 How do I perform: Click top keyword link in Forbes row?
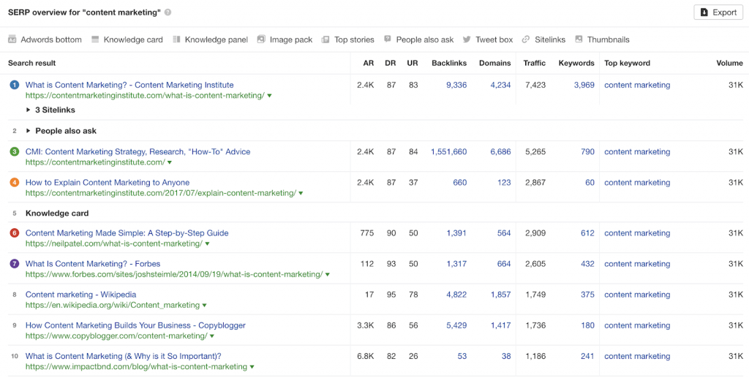(637, 263)
